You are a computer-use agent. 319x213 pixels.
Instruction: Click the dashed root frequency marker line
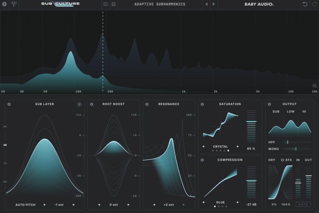[x=103, y=52]
